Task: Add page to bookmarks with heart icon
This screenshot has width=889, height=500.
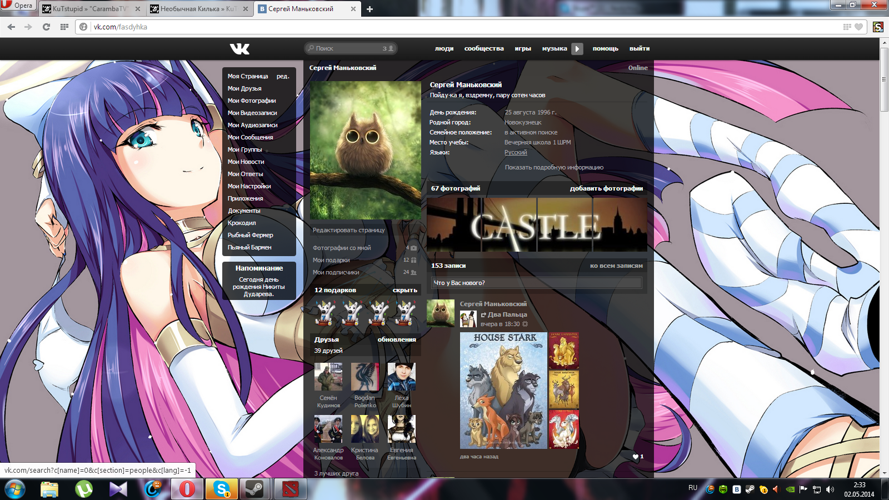Action: [x=859, y=27]
